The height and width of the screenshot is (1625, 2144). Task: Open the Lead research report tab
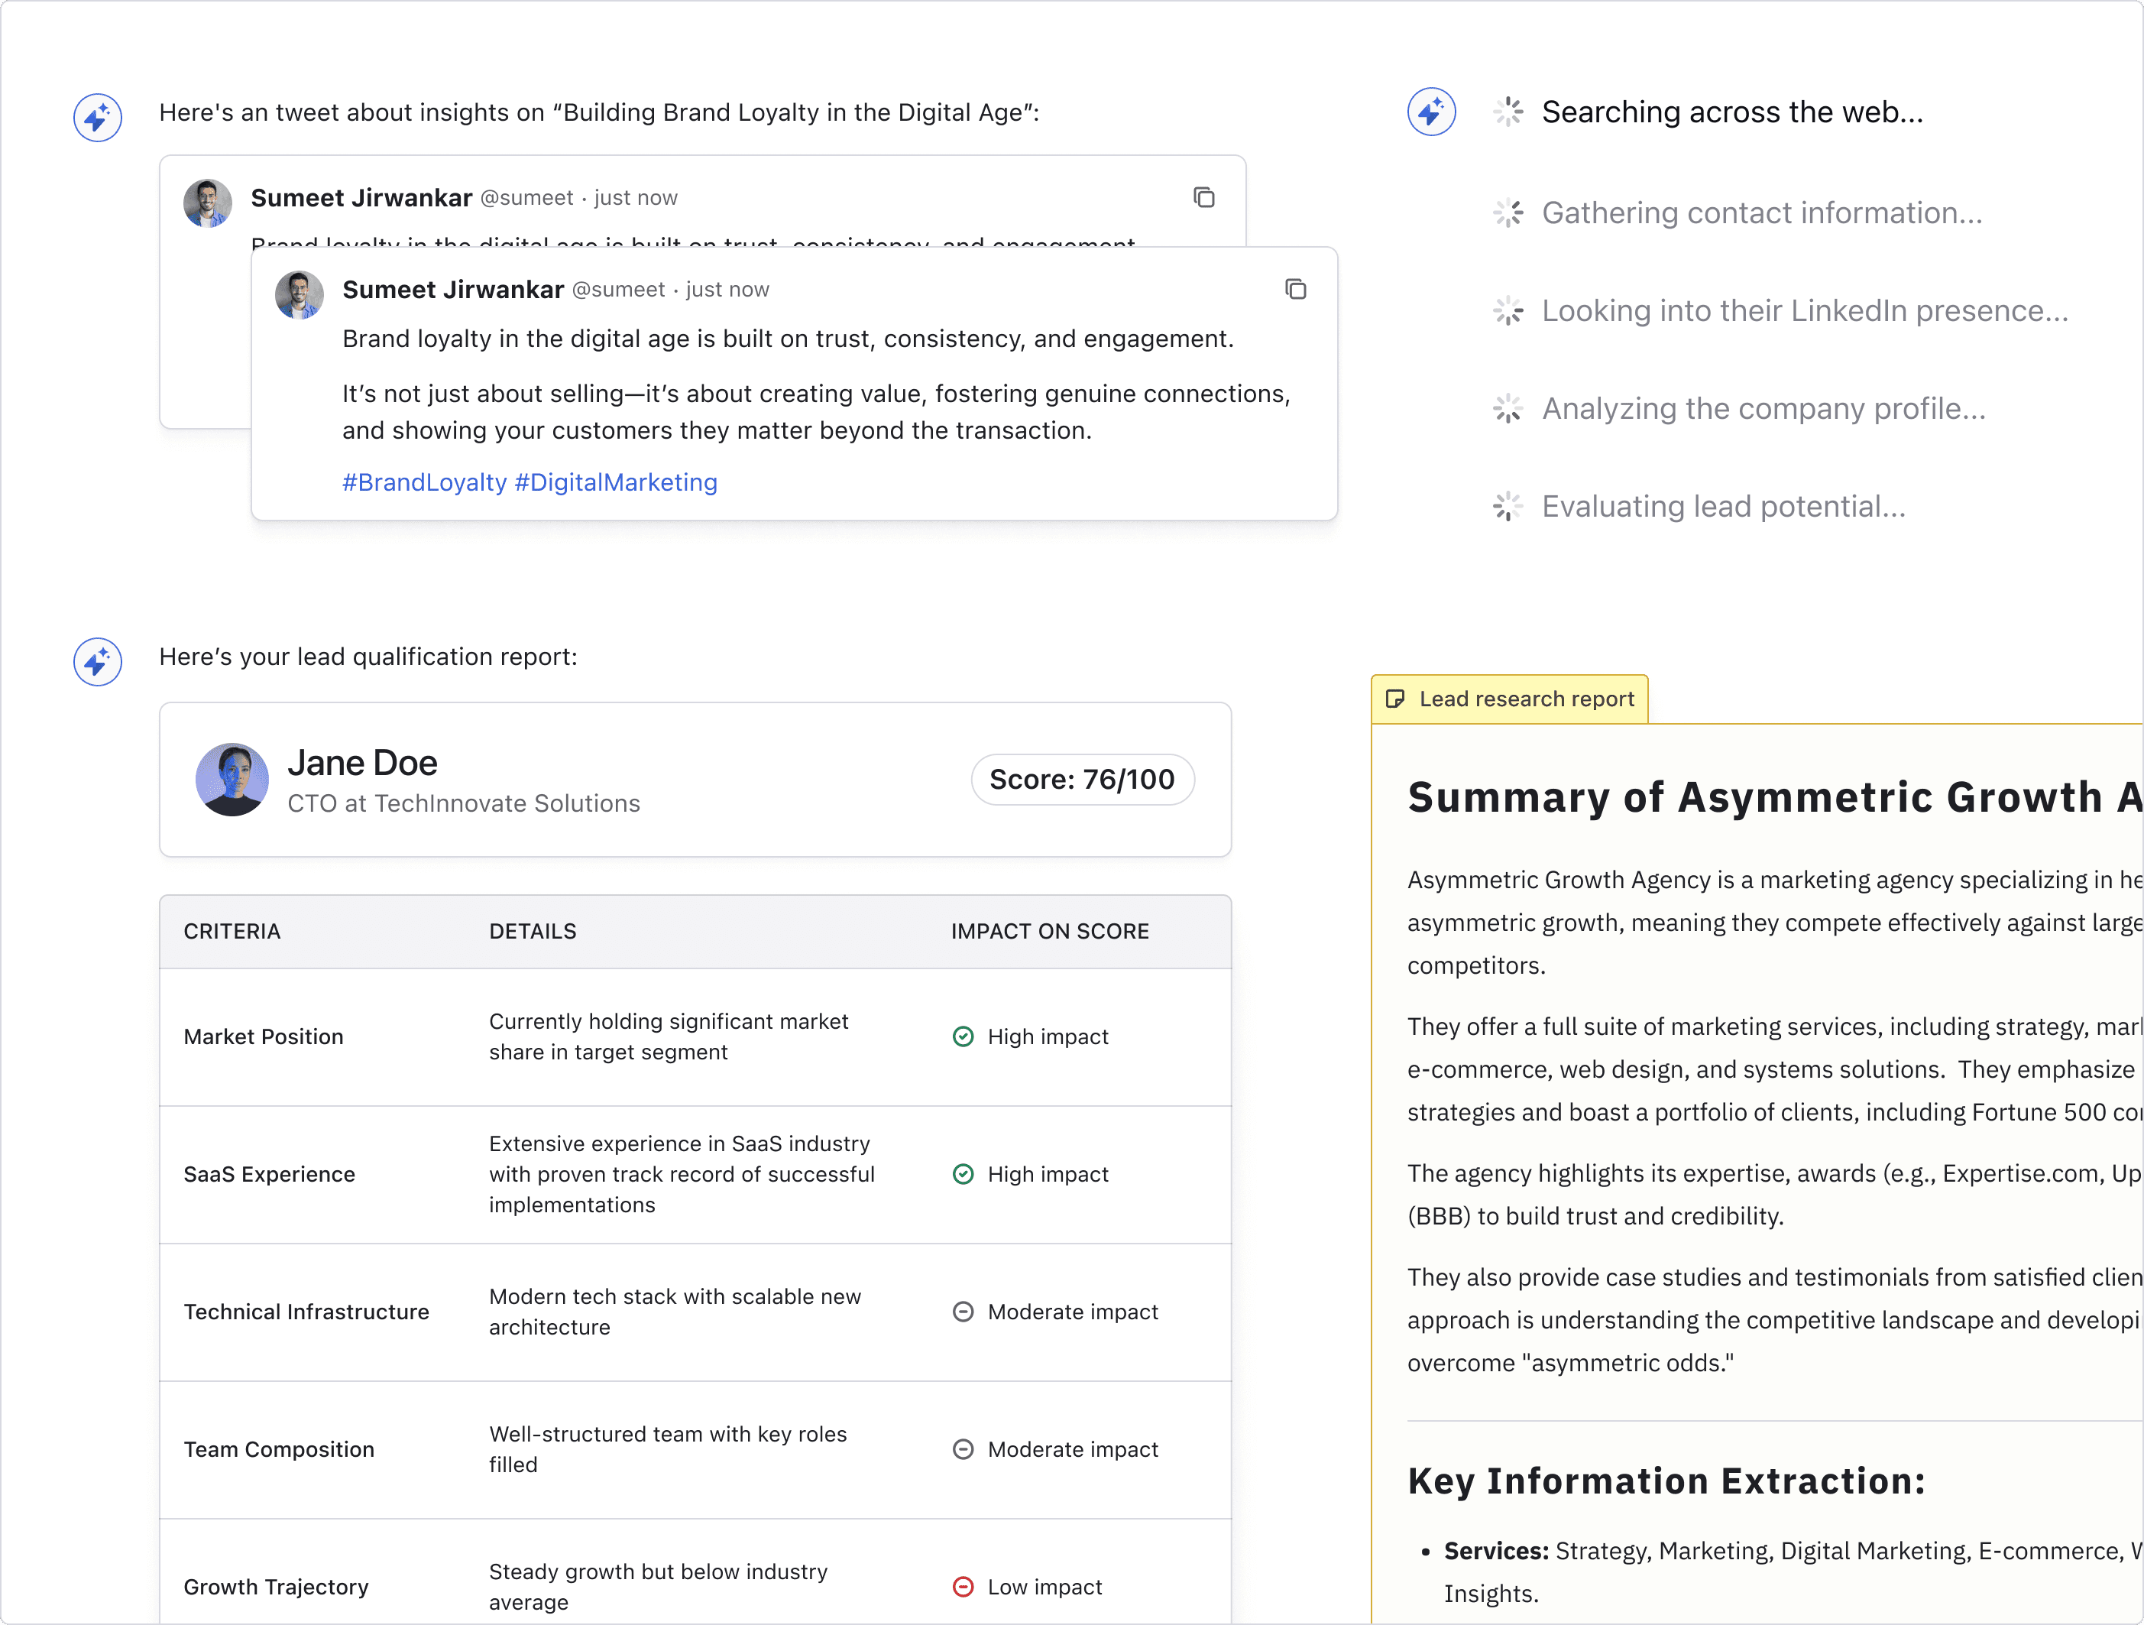coord(1510,699)
